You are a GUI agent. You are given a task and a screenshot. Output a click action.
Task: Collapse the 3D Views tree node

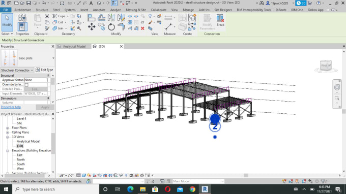tap(7, 137)
